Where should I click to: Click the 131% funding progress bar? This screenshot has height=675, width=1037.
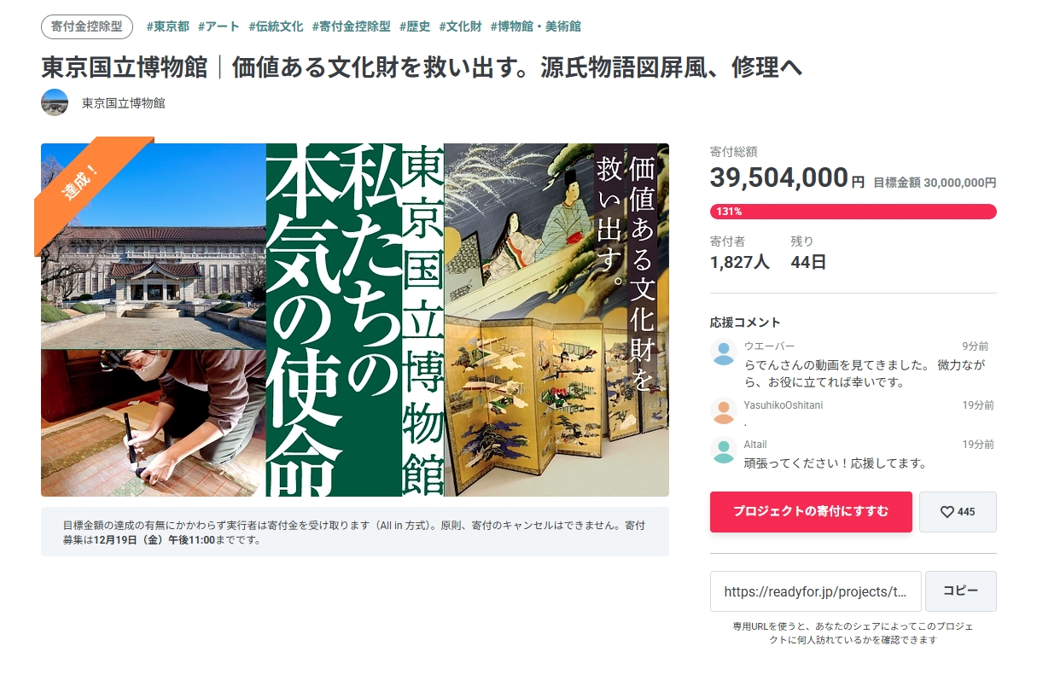(x=853, y=212)
